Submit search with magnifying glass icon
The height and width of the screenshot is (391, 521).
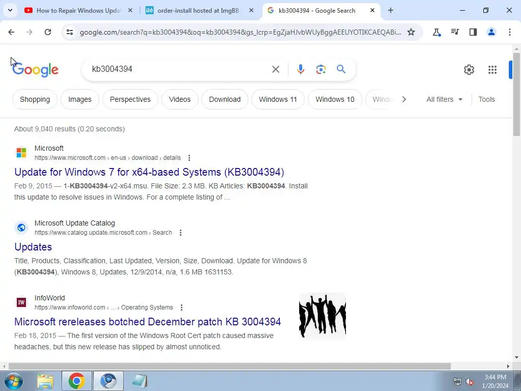pos(341,69)
